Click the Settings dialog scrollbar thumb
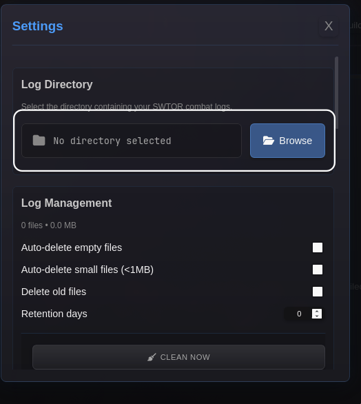361x404 pixels. (336, 93)
